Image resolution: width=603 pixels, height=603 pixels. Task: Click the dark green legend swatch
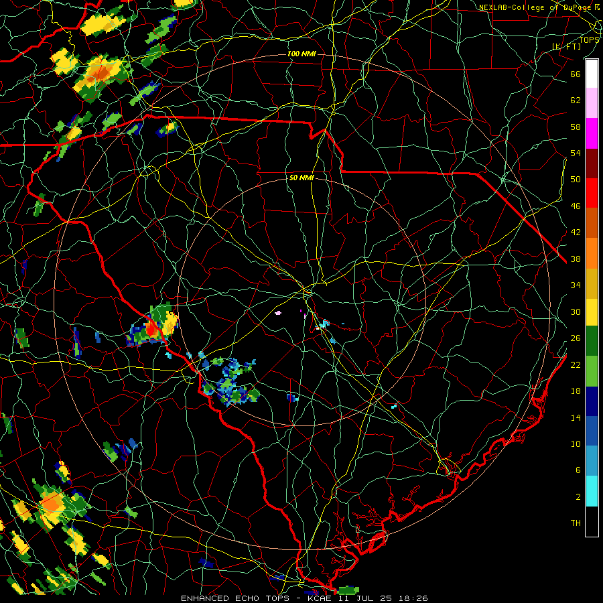[592, 340]
